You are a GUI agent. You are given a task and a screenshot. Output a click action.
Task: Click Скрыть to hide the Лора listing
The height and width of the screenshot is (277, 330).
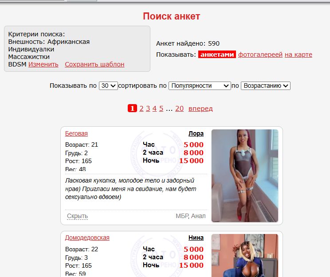(x=77, y=216)
